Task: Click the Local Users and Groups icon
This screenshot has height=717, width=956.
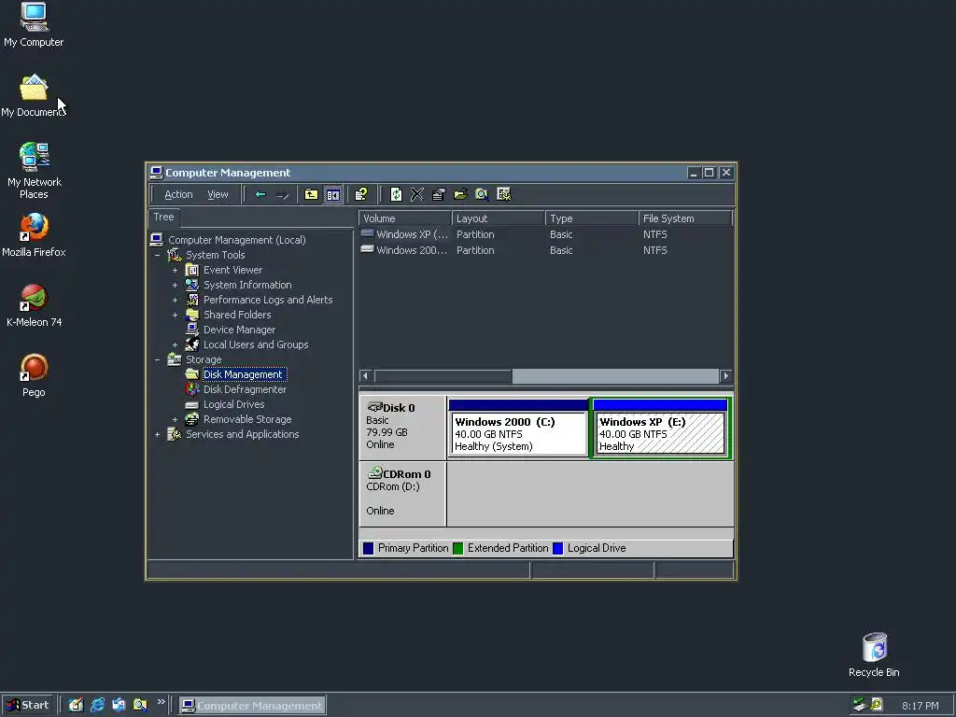Action: click(192, 344)
